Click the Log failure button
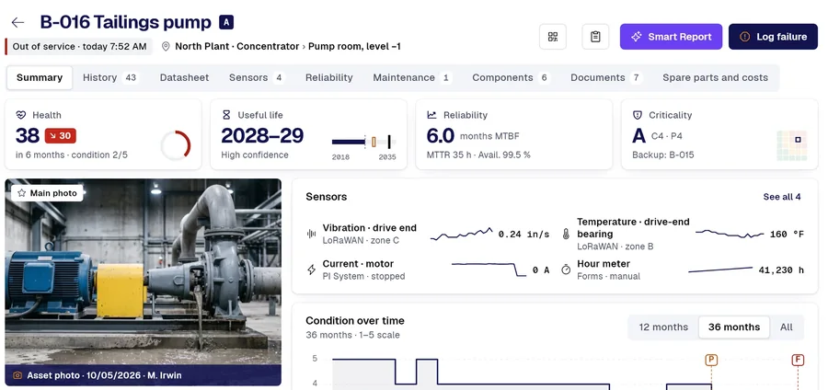Image resolution: width=828 pixels, height=390 pixels. coord(773,37)
